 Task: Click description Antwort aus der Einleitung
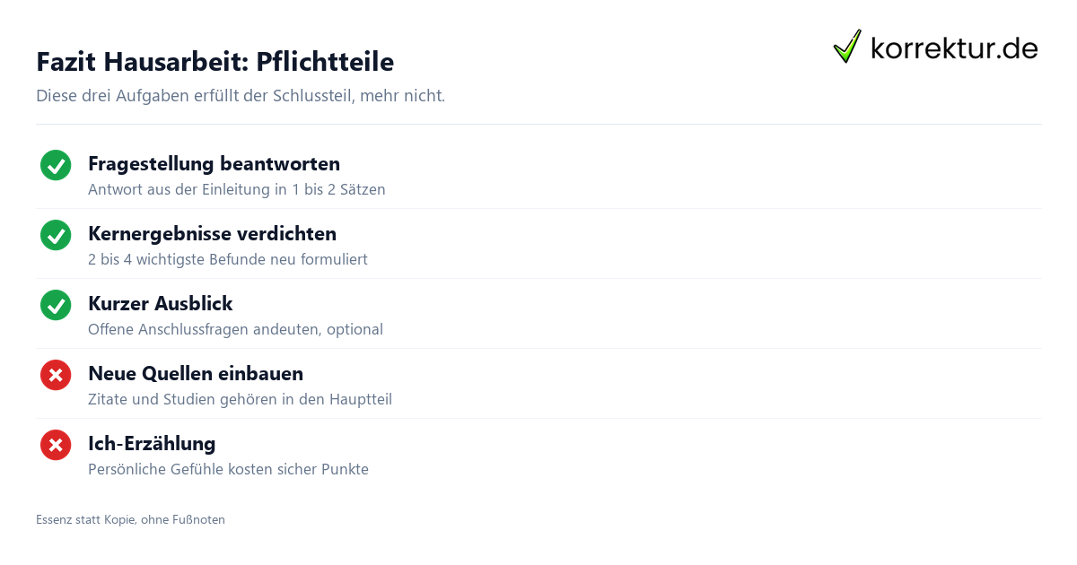tap(237, 190)
